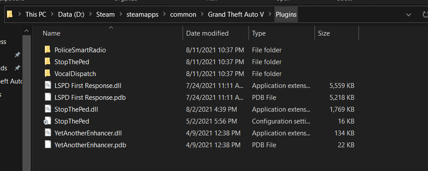Expand the chevron after Grand Theft Auto V
The image size is (428, 171).
point(270,15)
